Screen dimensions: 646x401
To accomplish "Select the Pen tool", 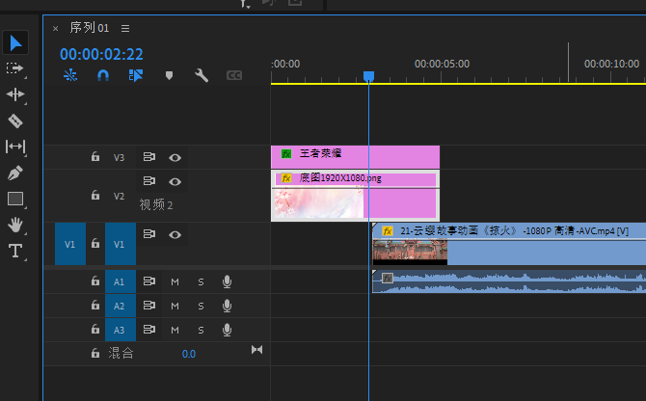I will pyautogui.click(x=15, y=174).
